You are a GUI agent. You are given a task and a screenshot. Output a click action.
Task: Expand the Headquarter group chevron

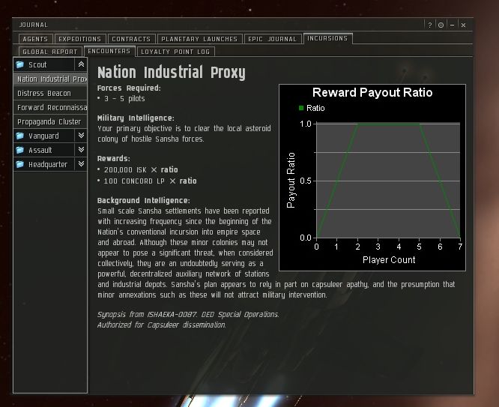pyautogui.click(x=81, y=164)
